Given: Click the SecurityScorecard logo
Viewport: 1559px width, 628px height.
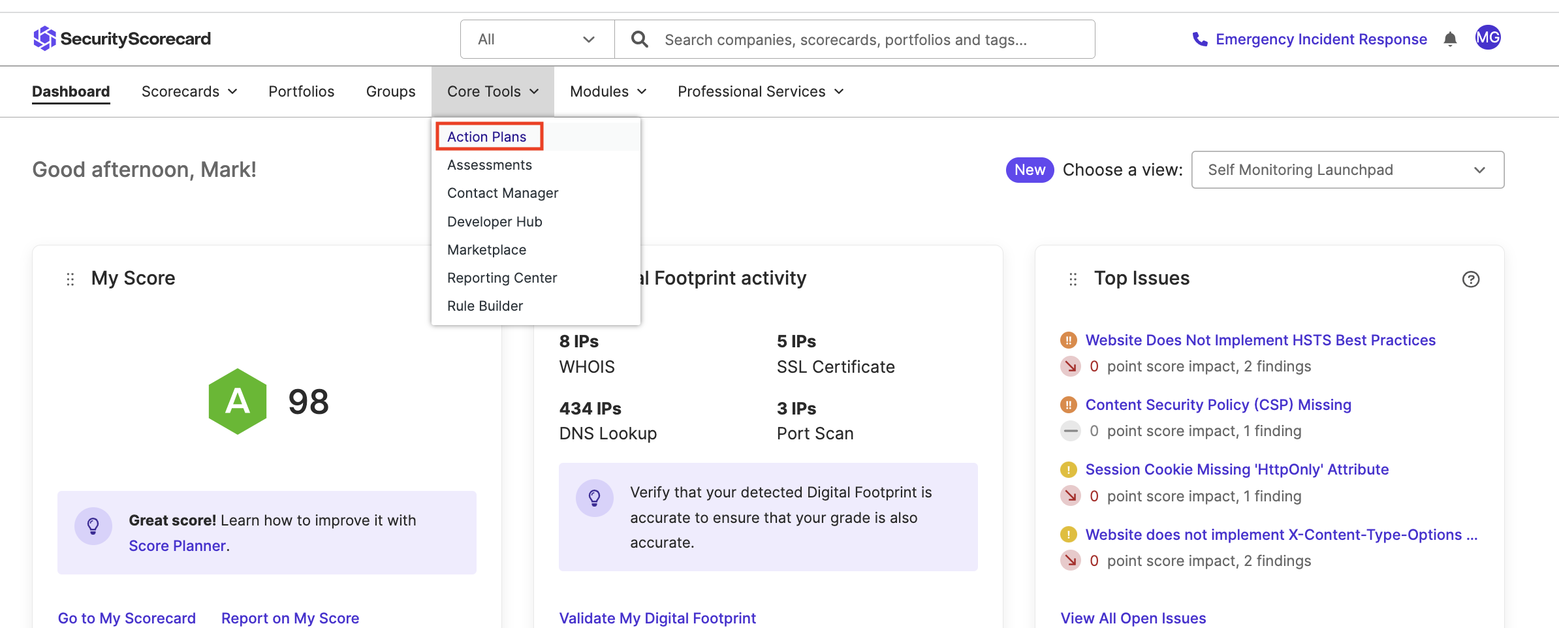Looking at the screenshot, I should pos(122,39).
